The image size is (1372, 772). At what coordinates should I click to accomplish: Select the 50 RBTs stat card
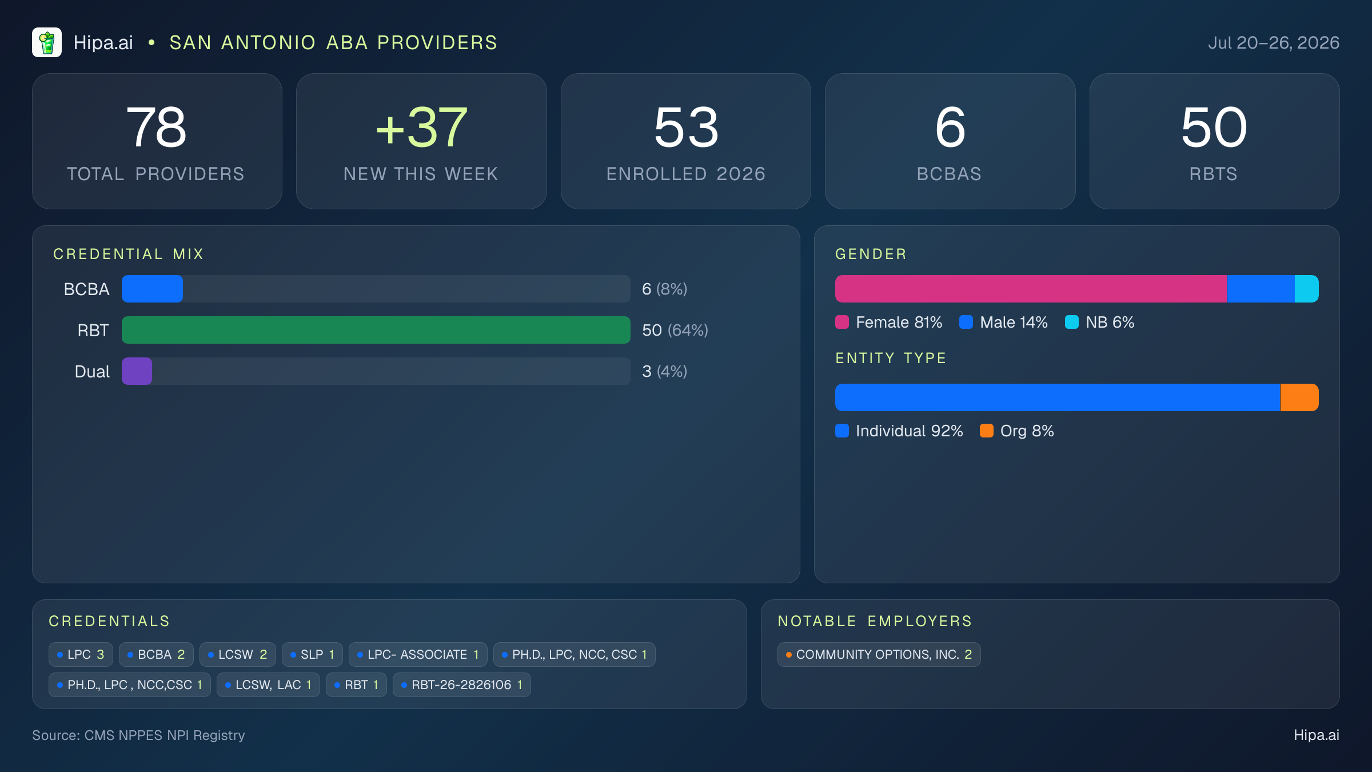click(1214, 141)
